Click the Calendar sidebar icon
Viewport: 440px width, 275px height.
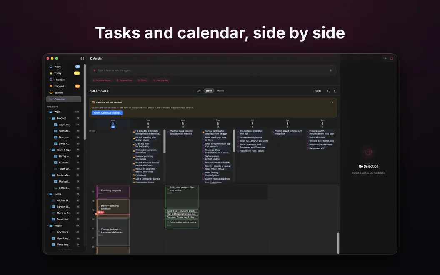[51, 99]
